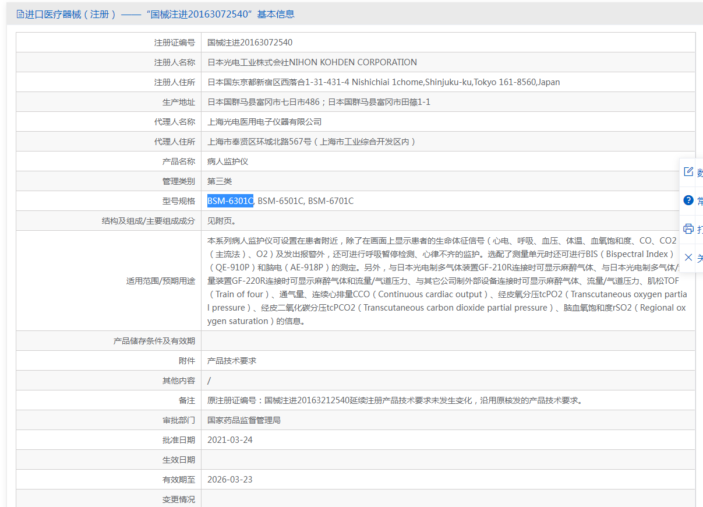Click the label 附件
Viewport: 703px width, 507px height.
[x=187, y=361]
